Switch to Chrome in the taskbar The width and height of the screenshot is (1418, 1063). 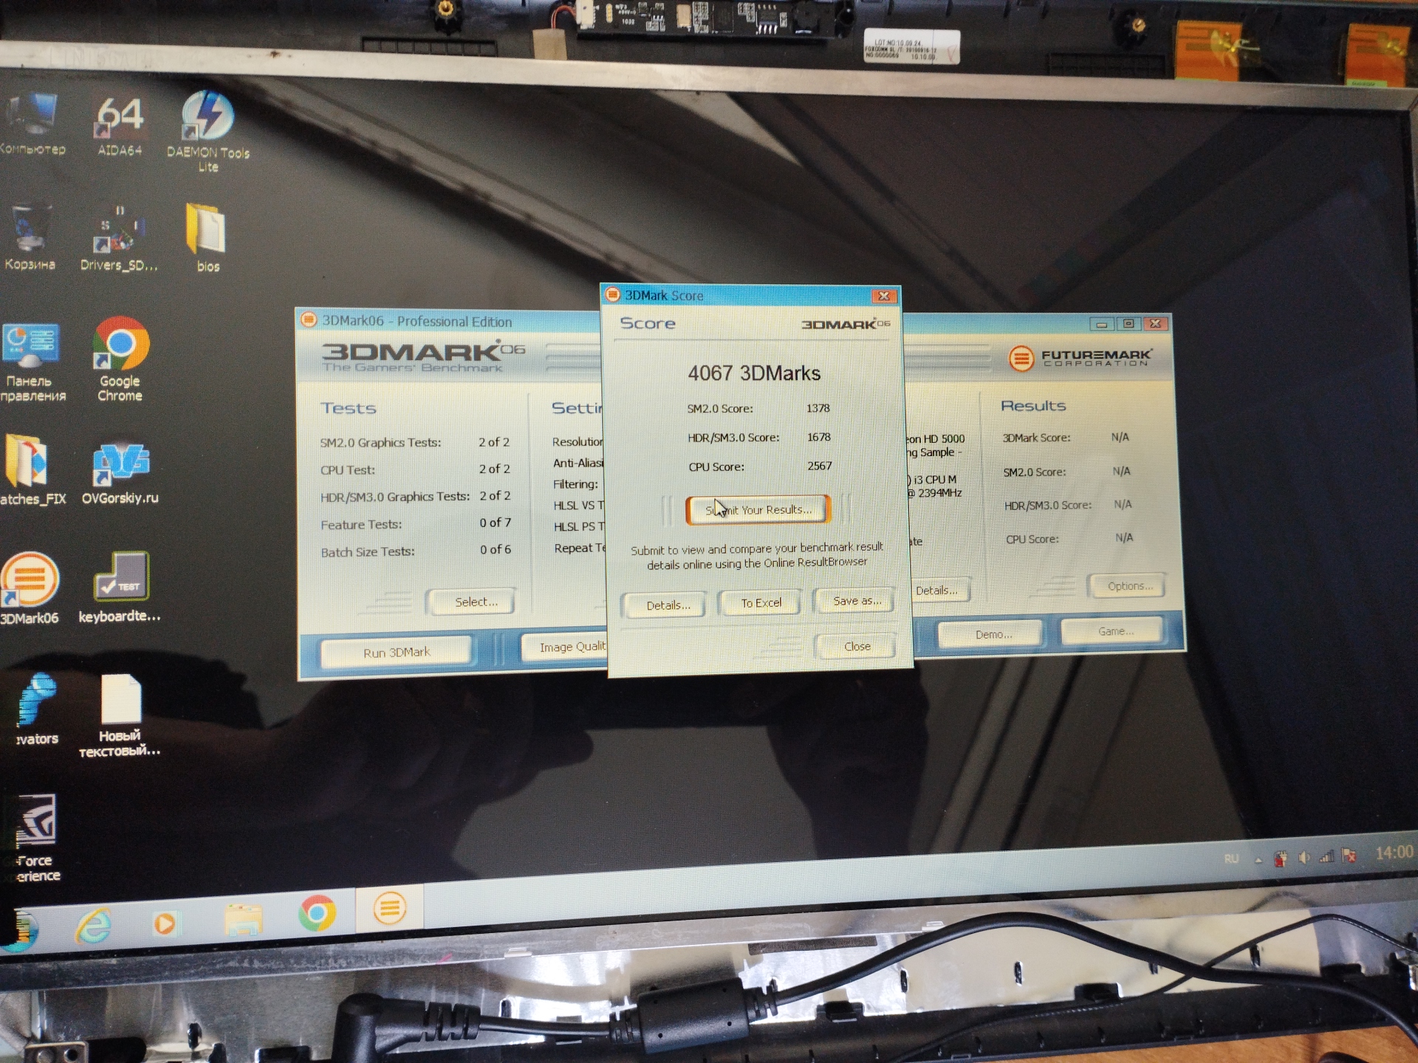click(x=318, y=914)
